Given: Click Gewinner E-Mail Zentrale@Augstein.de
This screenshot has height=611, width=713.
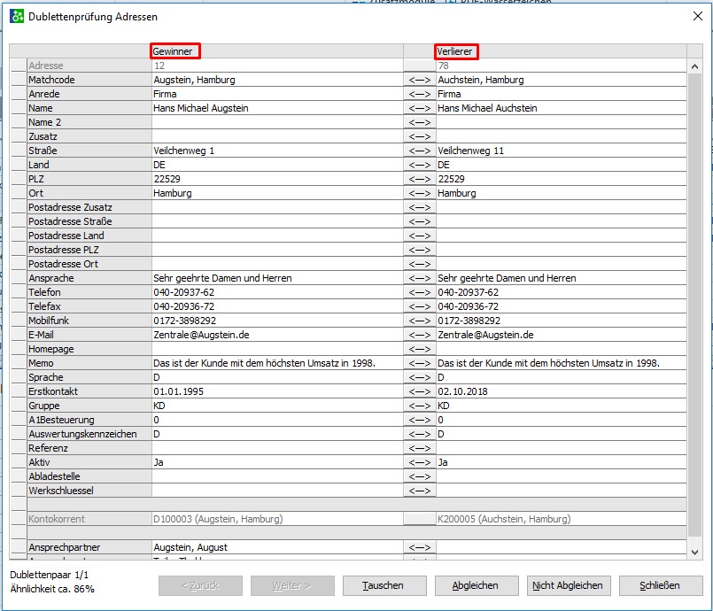Looking at the screenshot, I should 277,335.
